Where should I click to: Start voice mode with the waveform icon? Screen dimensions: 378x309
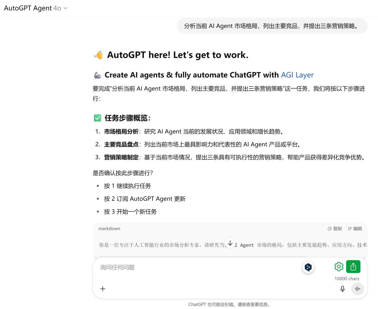(x=357, y=289)
